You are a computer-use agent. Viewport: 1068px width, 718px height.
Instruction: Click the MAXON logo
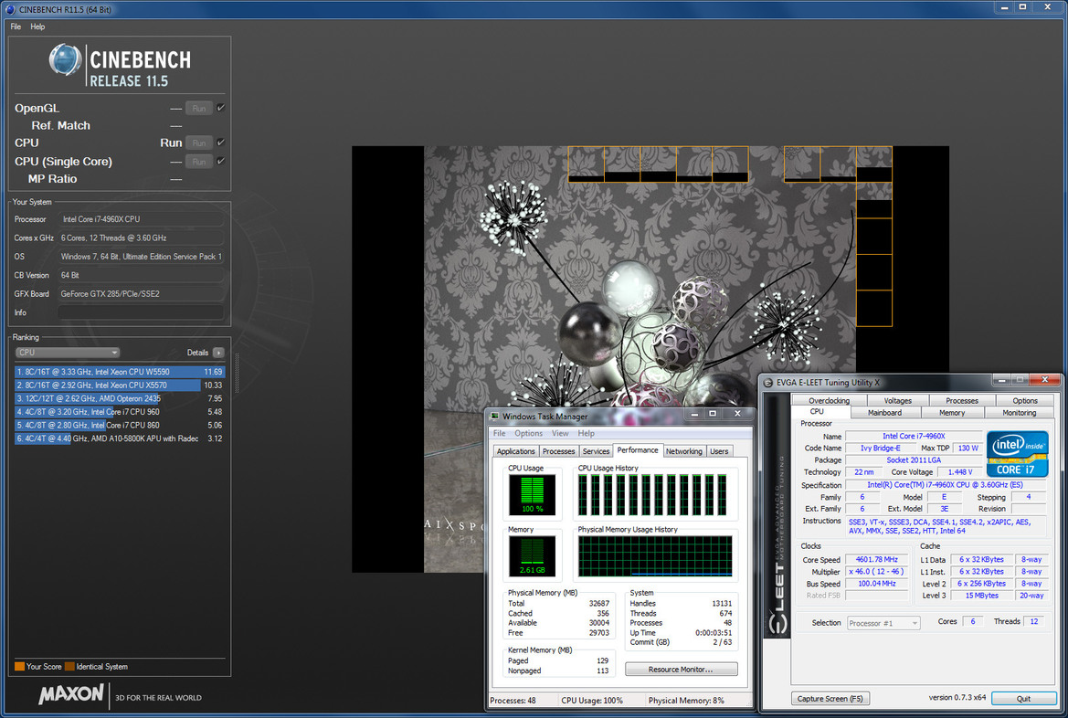(x=71, y=694)
